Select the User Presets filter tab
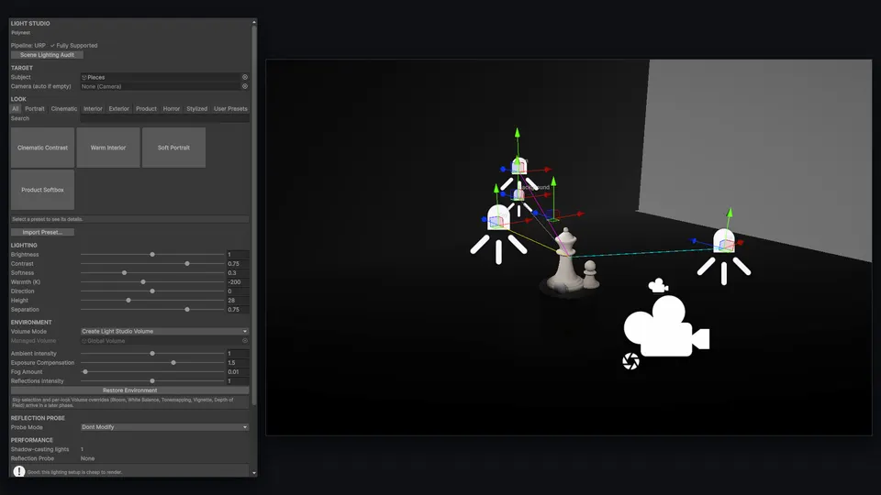 [230, 109]
